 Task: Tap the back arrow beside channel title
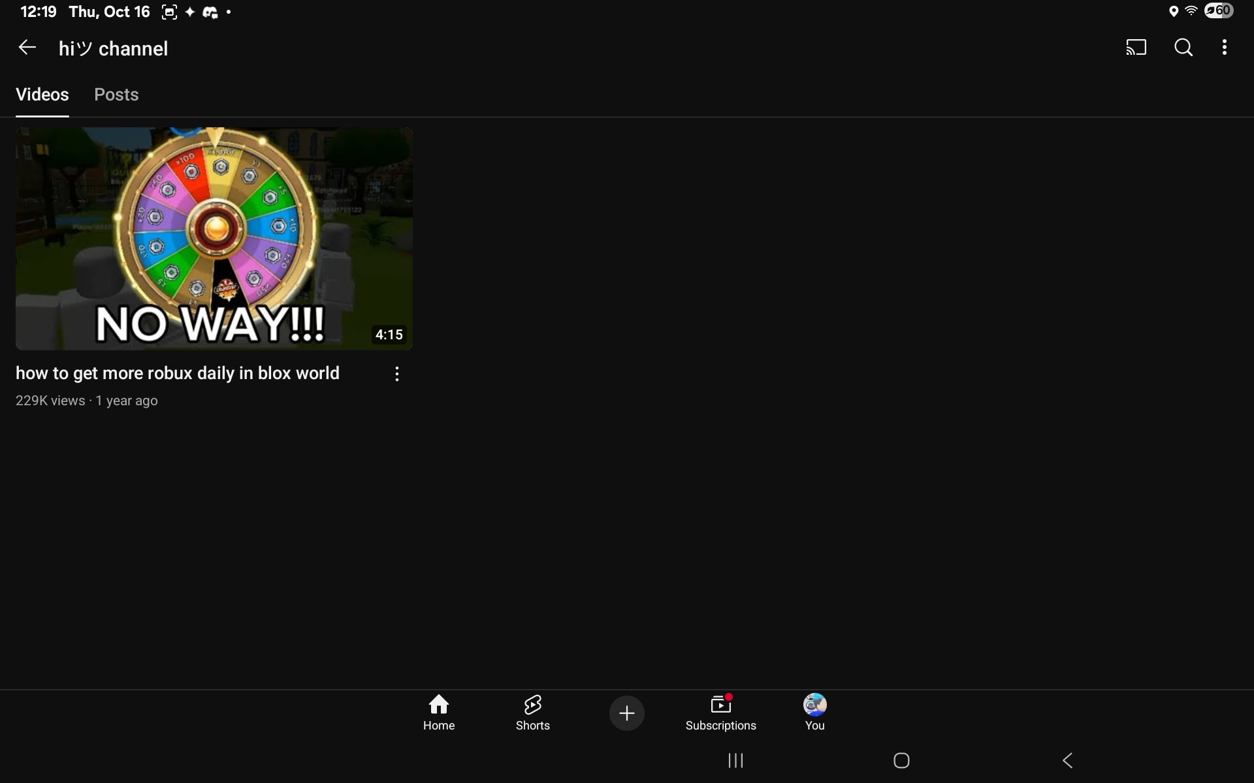[27, 48]
